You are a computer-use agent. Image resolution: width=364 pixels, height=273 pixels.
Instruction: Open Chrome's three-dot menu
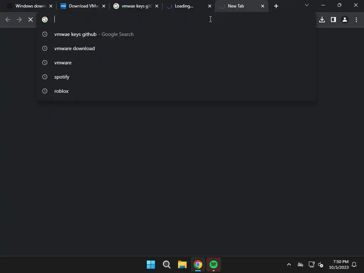(x=356, y=20)
